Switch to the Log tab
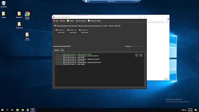The height and width of the screenshot is (112, 199). 62,50
